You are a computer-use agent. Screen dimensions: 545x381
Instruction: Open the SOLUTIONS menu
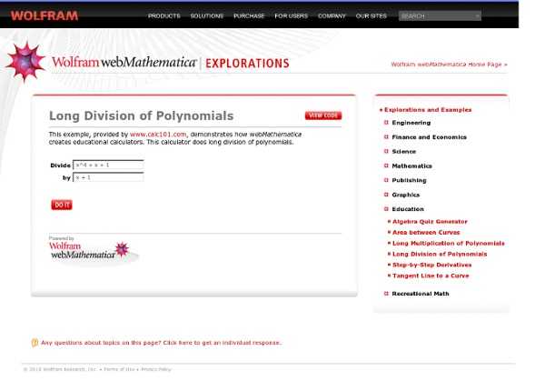207,16
